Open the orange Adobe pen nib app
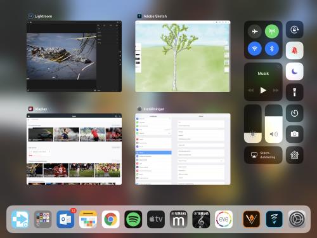 [x=252, y=219]
